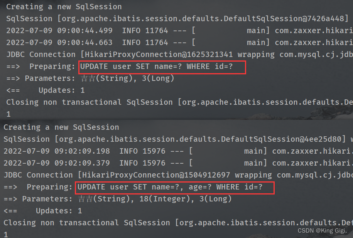Click the first 'Updates: 1' result line
Screen dimensions: 353x238
click(46, 90)
